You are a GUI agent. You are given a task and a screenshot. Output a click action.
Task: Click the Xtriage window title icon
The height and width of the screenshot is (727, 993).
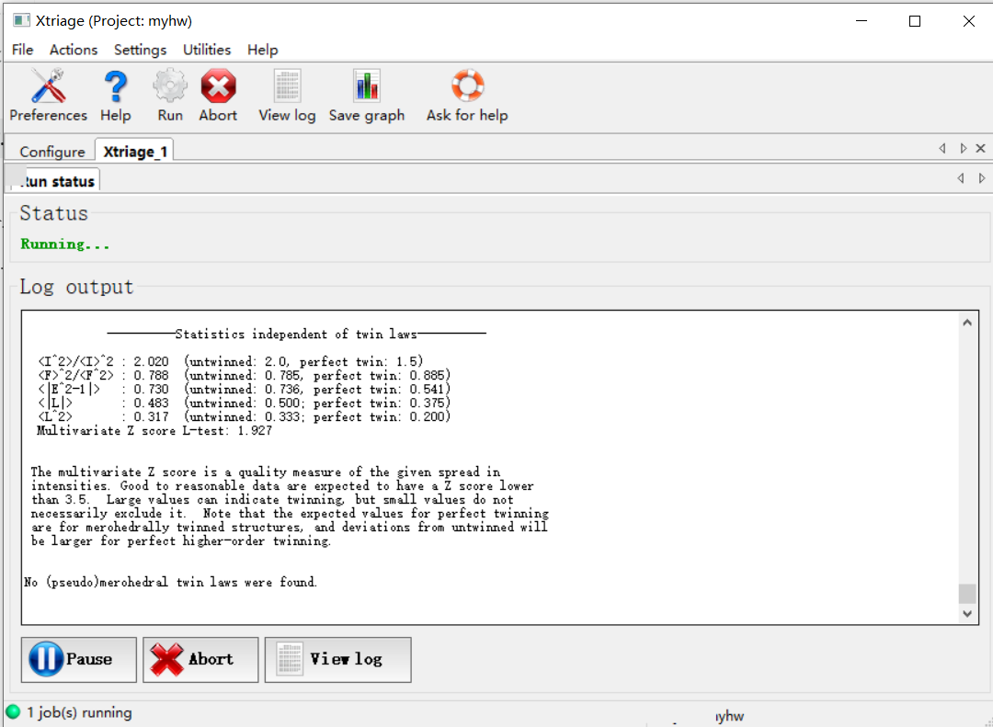(21, 20)
